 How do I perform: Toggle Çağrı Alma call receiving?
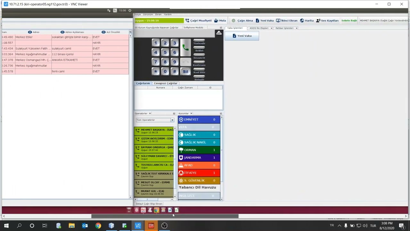tap(242, 21)
